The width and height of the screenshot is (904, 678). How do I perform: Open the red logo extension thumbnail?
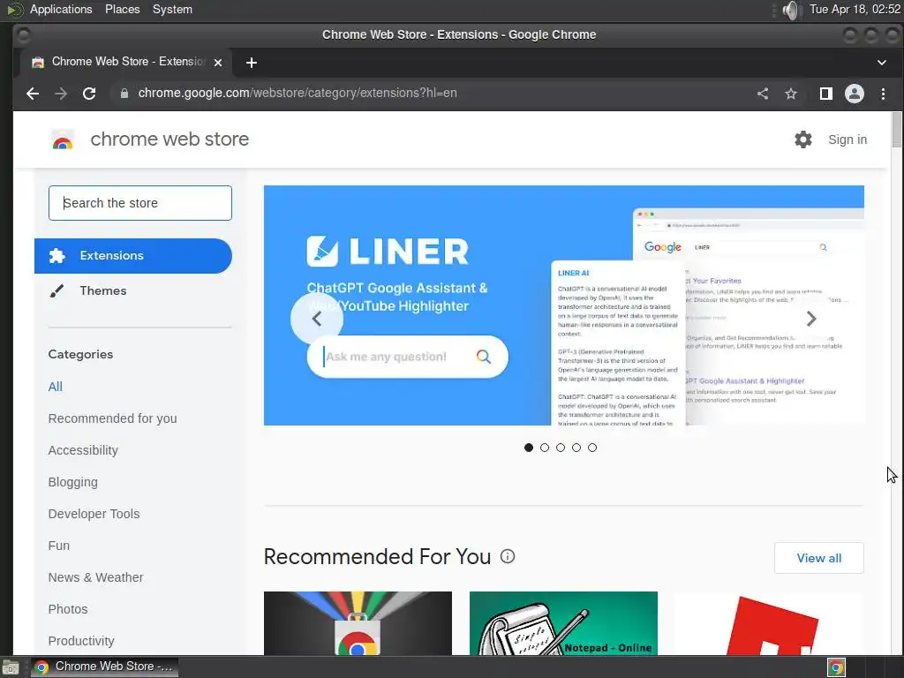click(x=769, y=623)
